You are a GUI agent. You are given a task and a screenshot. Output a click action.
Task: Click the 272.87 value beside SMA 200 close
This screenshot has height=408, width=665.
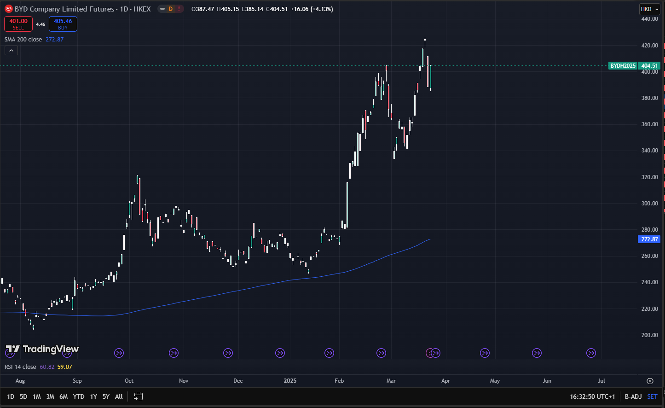(54, 40)
